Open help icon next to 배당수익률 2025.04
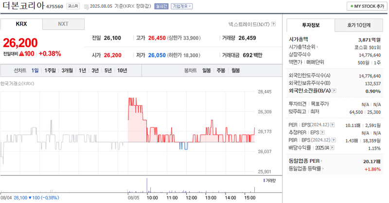 click(332, 148)
